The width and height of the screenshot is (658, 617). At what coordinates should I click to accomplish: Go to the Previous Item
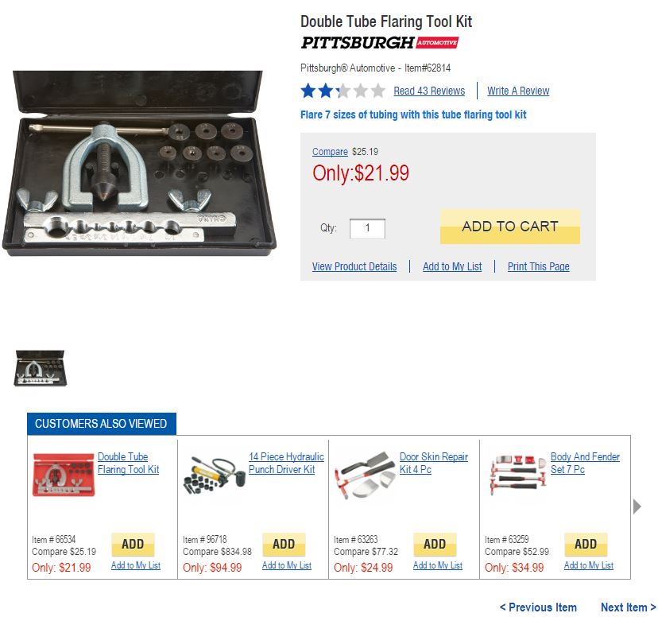[538, 607]
